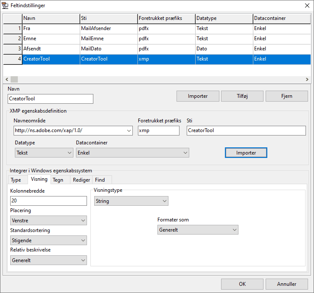Click the Fjern button
The image size is (314, 293).
click(286, 96)
